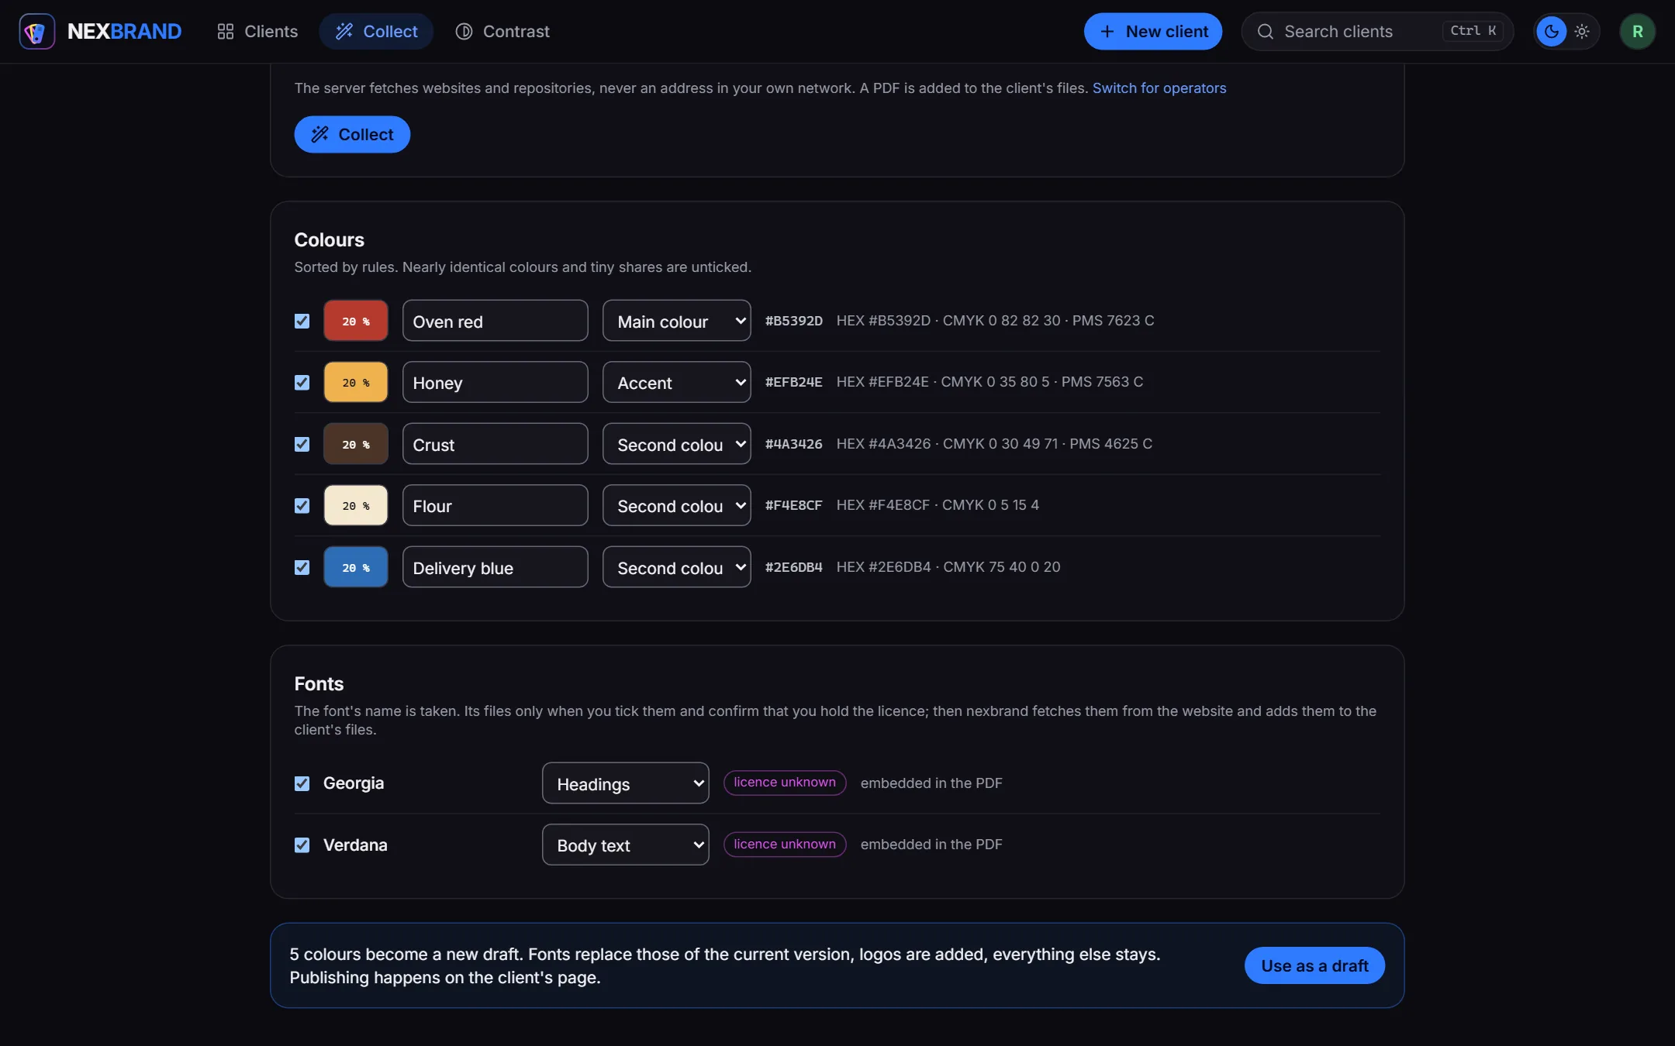Viewport: 1675px width, 1046px height.
Task: Untick the Crust colour checkbox
Action: click(302, 444)
